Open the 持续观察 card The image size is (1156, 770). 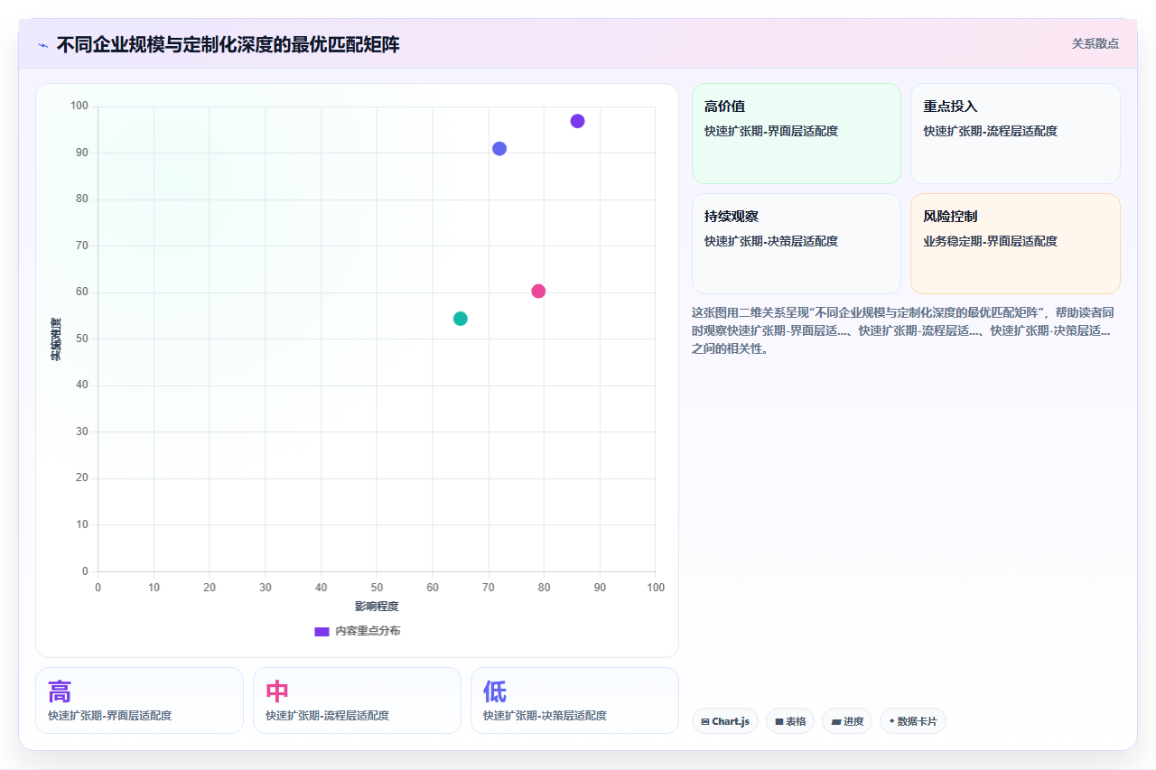(x=797, y=244)
